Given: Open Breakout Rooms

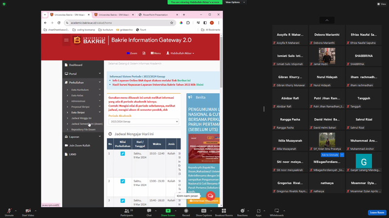Looking at the screenshot, I should pos(224,212).
